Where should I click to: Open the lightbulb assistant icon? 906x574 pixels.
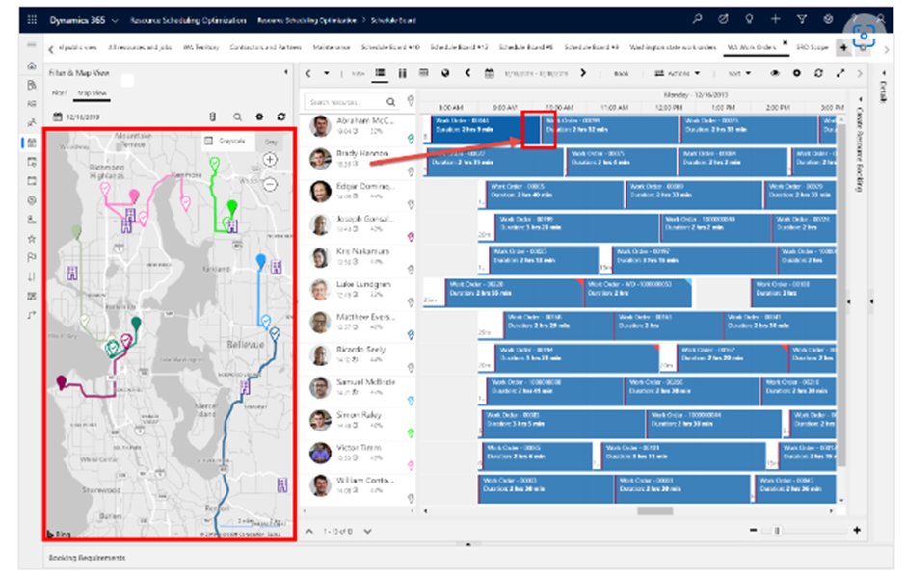pyautogui.click(x=750, y=19)
